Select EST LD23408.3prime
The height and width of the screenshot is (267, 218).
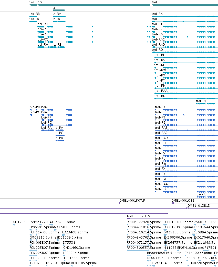point(75,232)
